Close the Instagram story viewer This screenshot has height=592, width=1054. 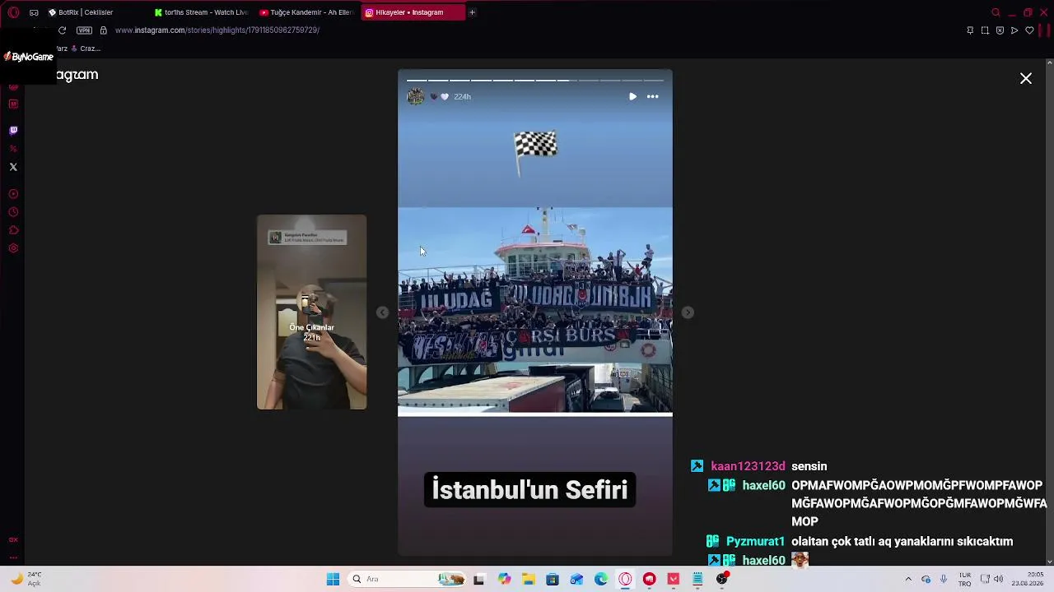[x=1025, y=78]
